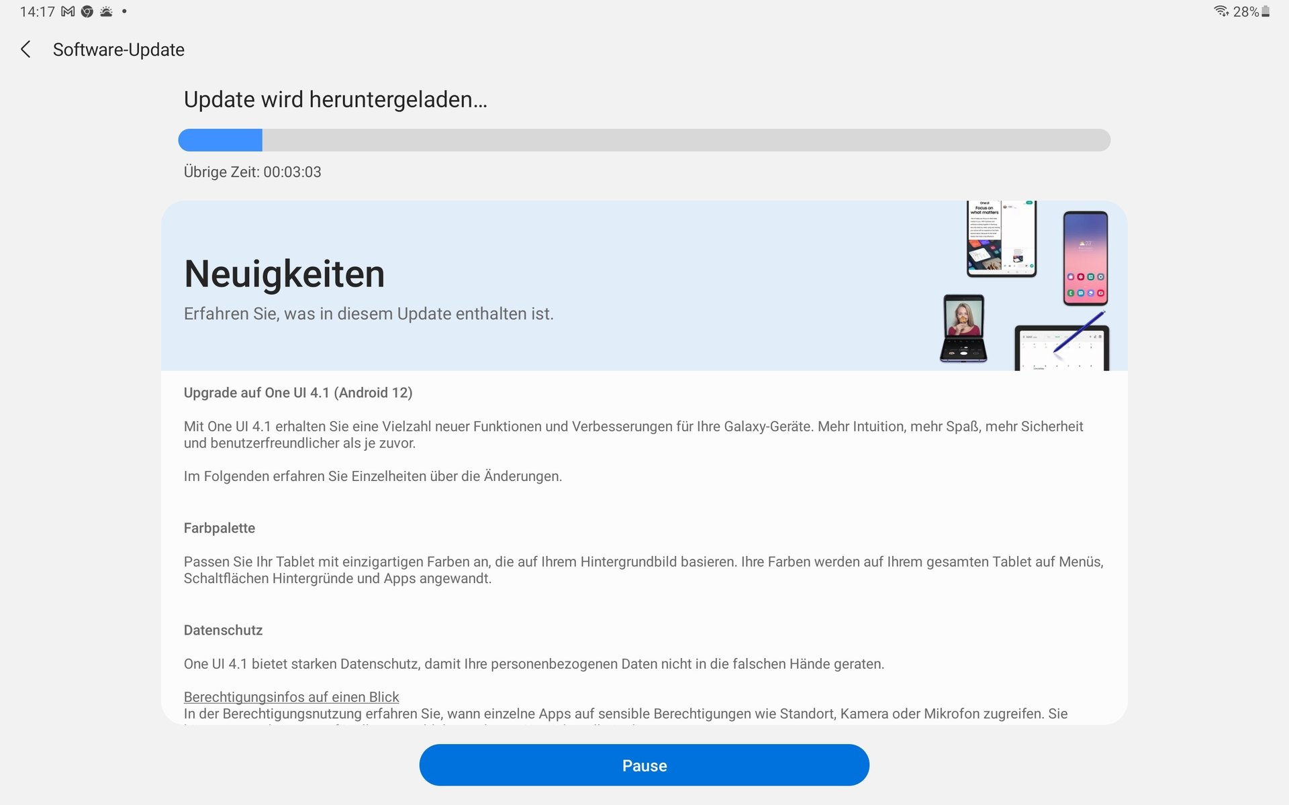The width and height of the screenshot is (1289, 805).
Task: Tap the pink smartphone illustration
Action: pyautogui.click(x=1086, y=258)
